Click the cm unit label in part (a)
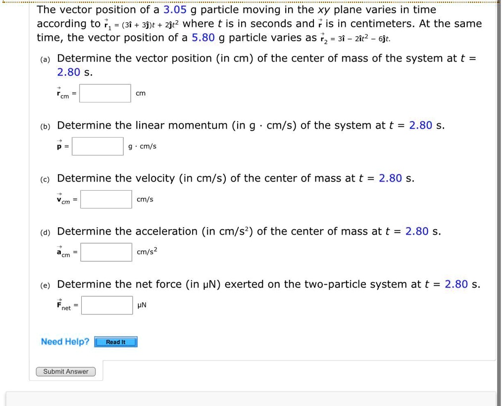The image size is (503, 406). tap(140, 93)
